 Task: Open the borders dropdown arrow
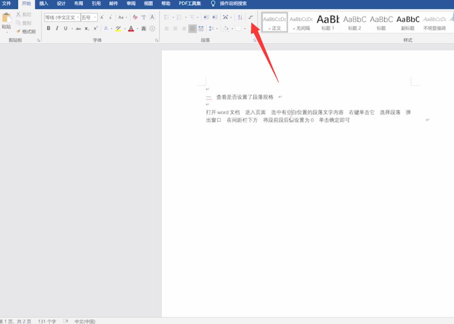(245, 28)
